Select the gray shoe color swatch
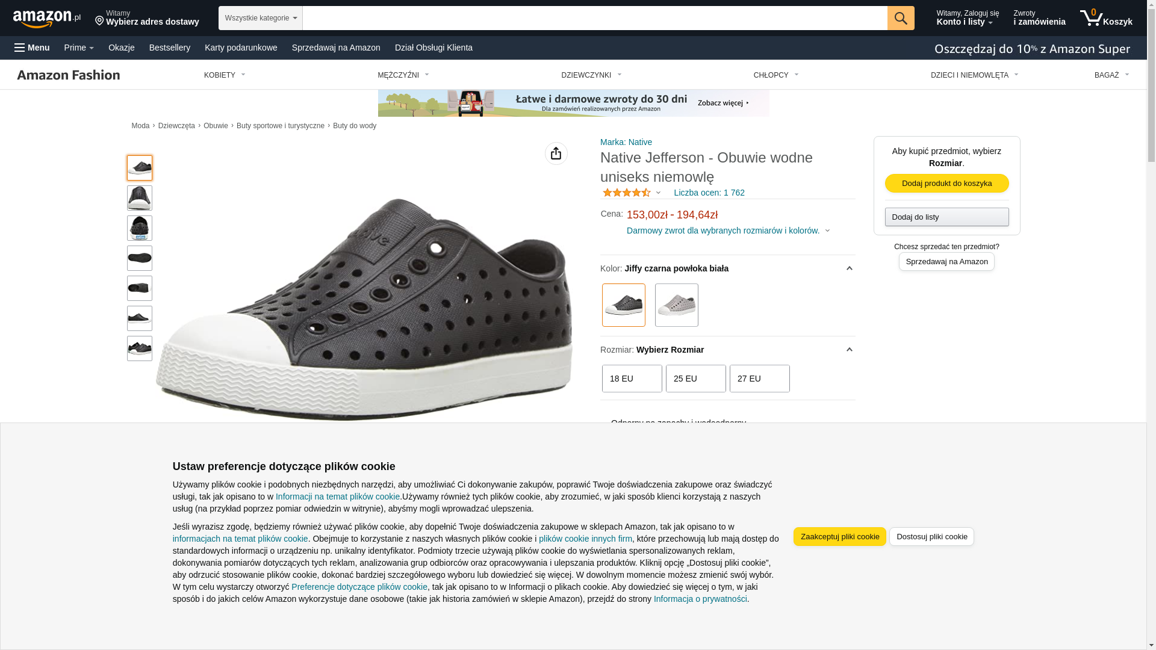 click(676, 305)
